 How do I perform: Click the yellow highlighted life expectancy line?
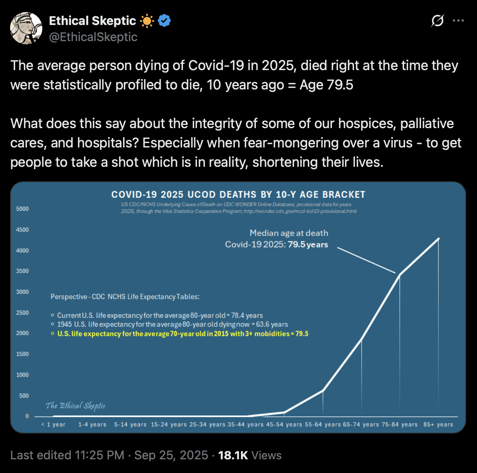(x=183, y=334)
